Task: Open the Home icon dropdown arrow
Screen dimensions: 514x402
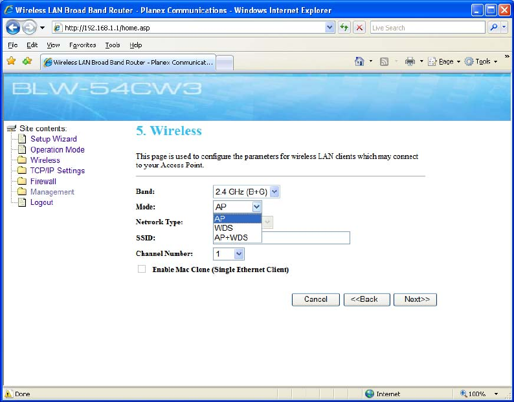Action: click(x=371, y=61)
